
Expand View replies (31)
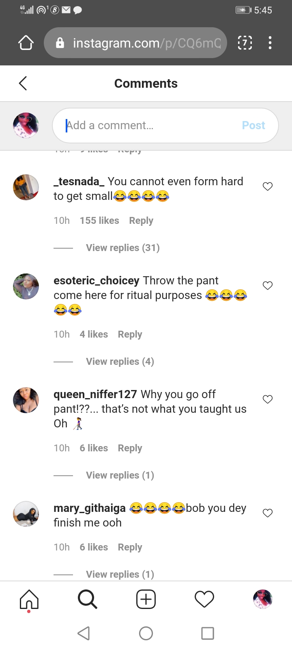click(122, 248)
